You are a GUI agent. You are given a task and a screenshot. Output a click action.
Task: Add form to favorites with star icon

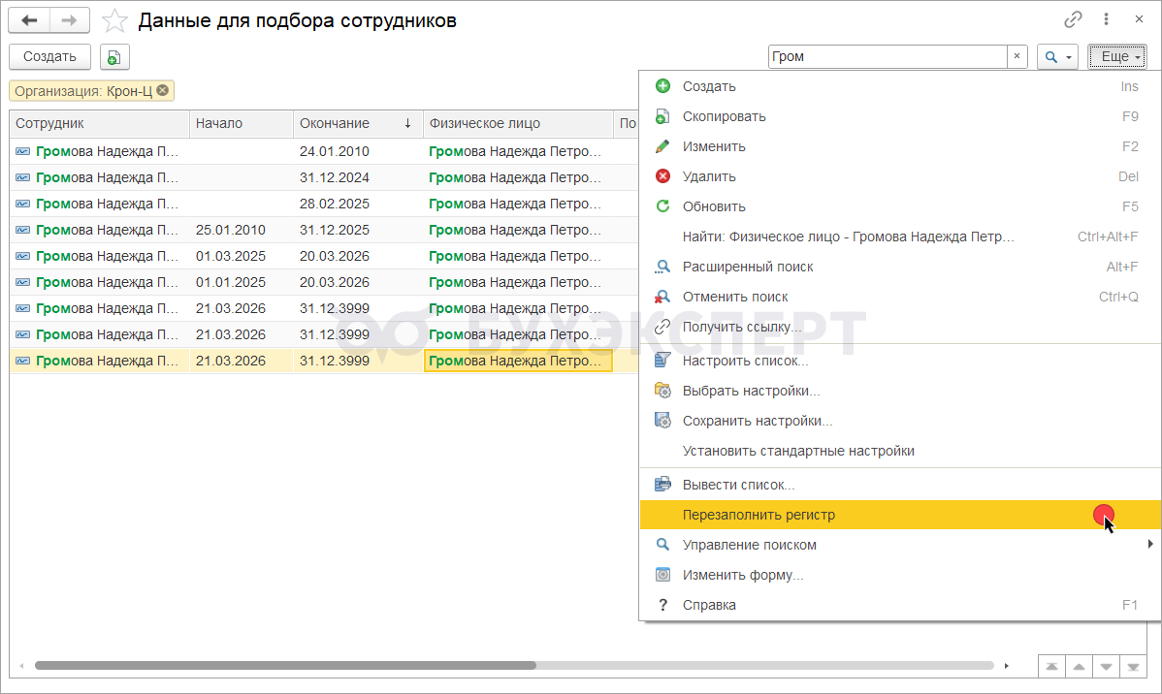[114, 20]
